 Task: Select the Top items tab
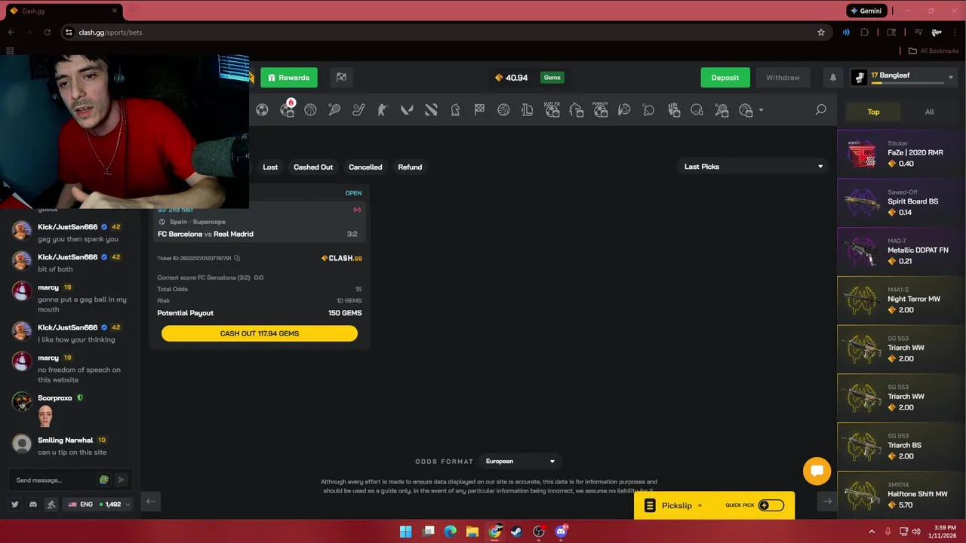point(873,112)
